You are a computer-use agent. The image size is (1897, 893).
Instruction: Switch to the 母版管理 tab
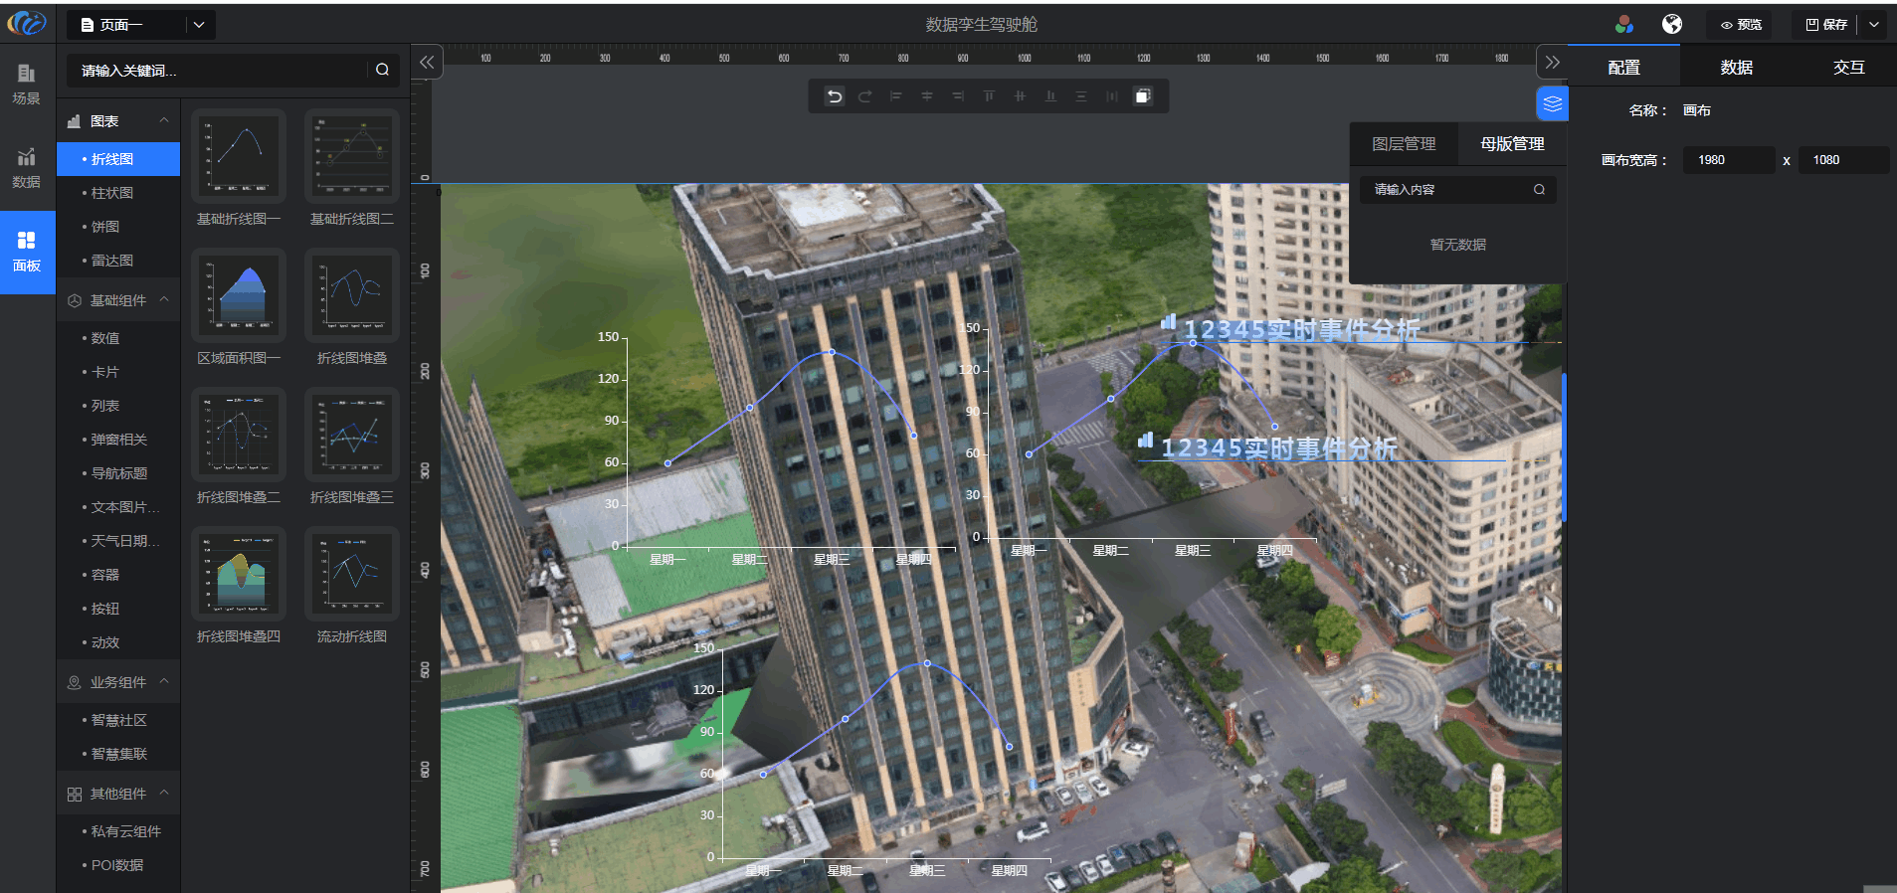click(1512, 144)
